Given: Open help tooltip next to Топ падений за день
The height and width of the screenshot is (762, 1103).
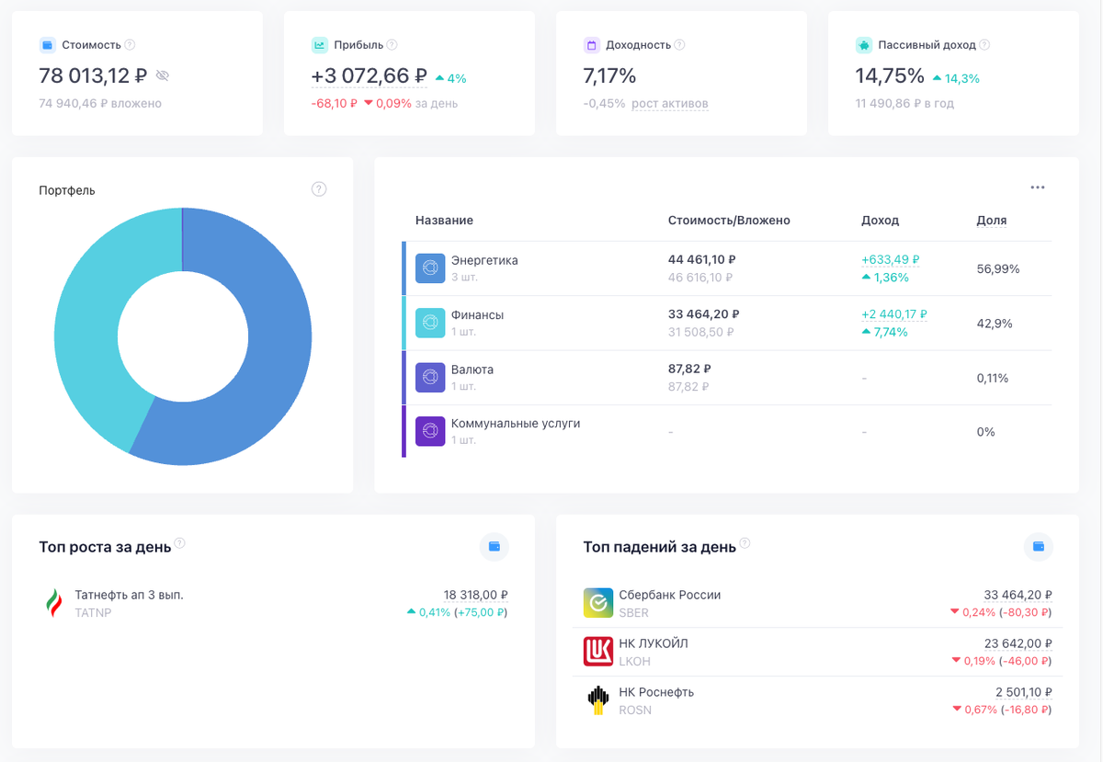Looking at the screenshot, I should point(745,543).
